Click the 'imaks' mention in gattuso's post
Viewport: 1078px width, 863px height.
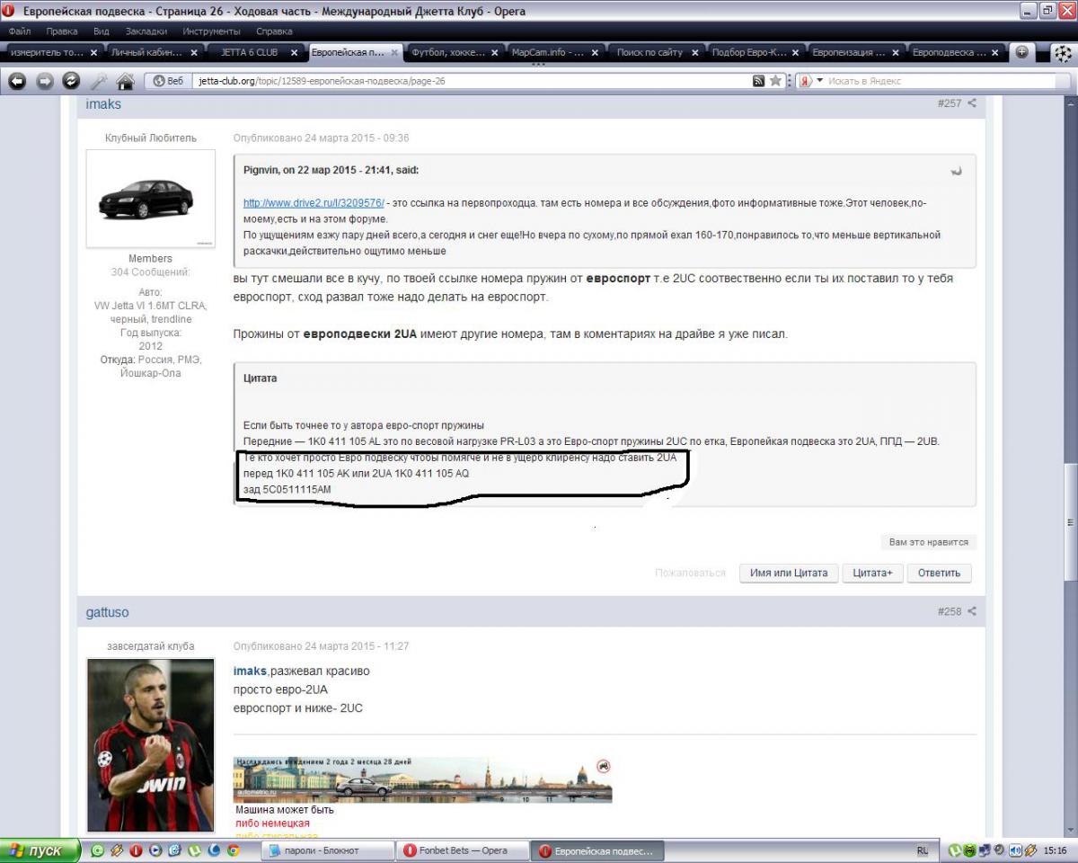click(x=250, y=672)
